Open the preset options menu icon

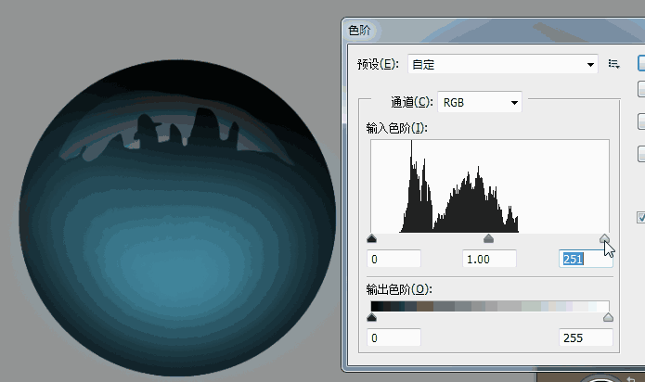(x=613, y=64)
